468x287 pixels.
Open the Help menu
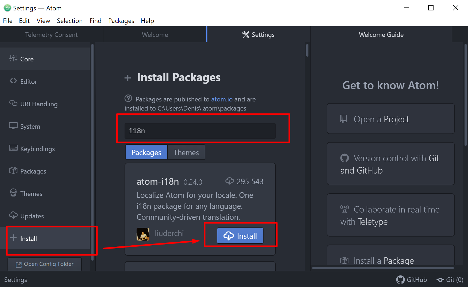[147, 21]
